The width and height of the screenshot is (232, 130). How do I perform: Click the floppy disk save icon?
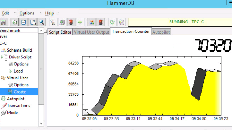pyautogui.click(x=3, y=22)
